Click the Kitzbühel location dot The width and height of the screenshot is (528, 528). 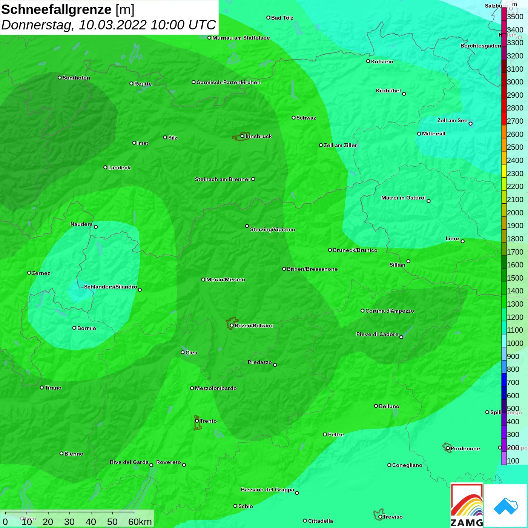coord(404,94)
